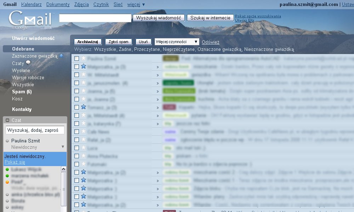This screenshot has width=354, height=212.
Task: Open the Sieć link in the top bar
Action: [x=118, y=5]
